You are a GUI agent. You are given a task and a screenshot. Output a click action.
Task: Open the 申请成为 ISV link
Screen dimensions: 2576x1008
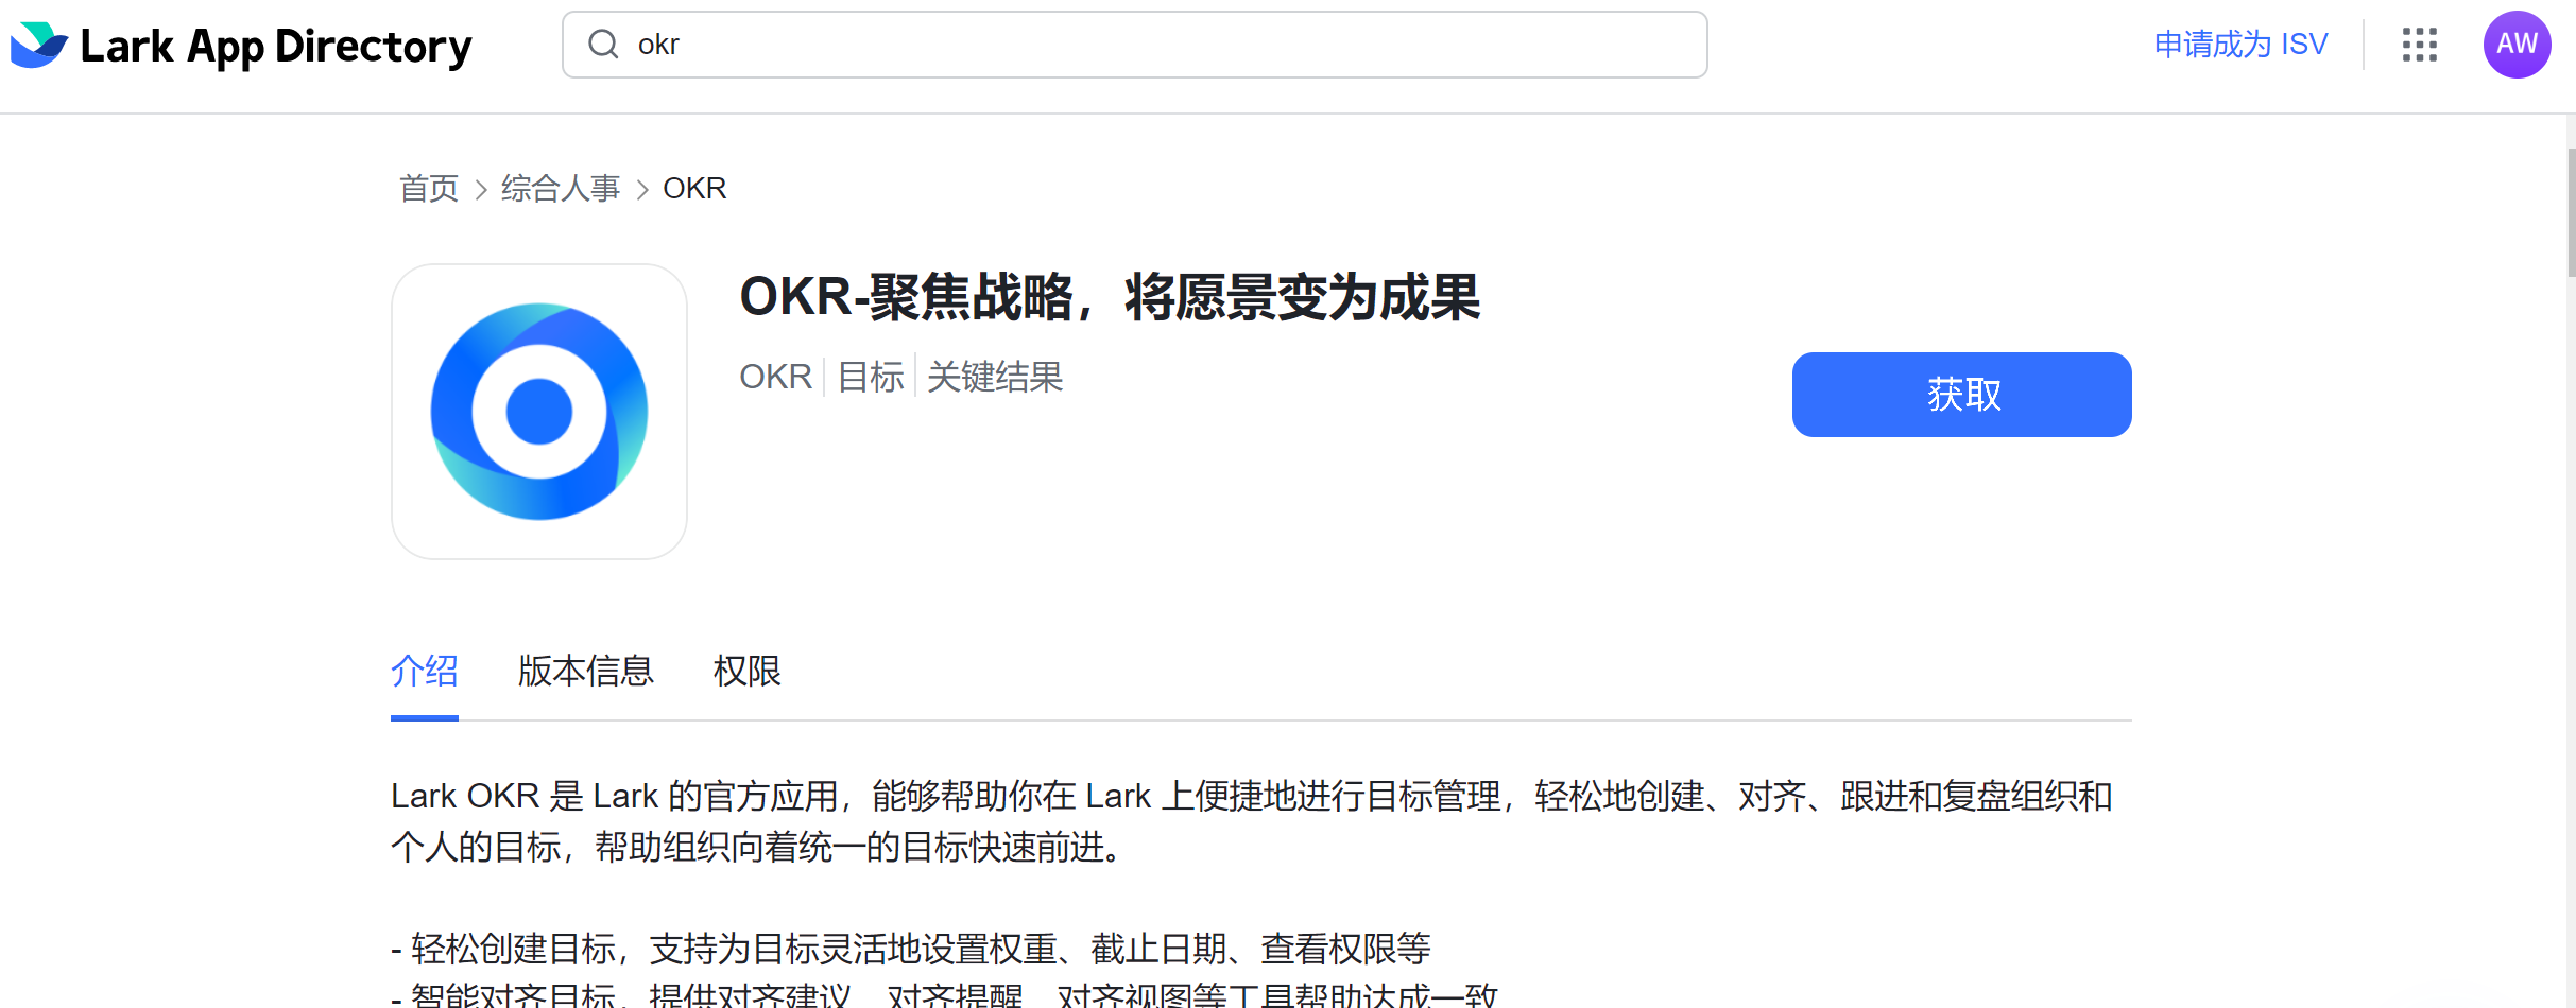tap(2241, 44)
